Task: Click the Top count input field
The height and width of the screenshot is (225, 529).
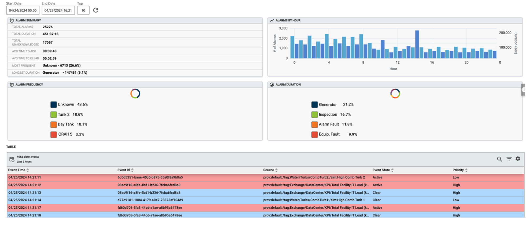Action: [83, 10]
